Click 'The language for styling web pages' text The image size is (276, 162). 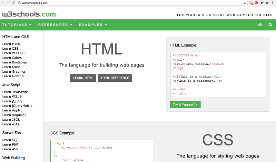[x=218, y=156]
